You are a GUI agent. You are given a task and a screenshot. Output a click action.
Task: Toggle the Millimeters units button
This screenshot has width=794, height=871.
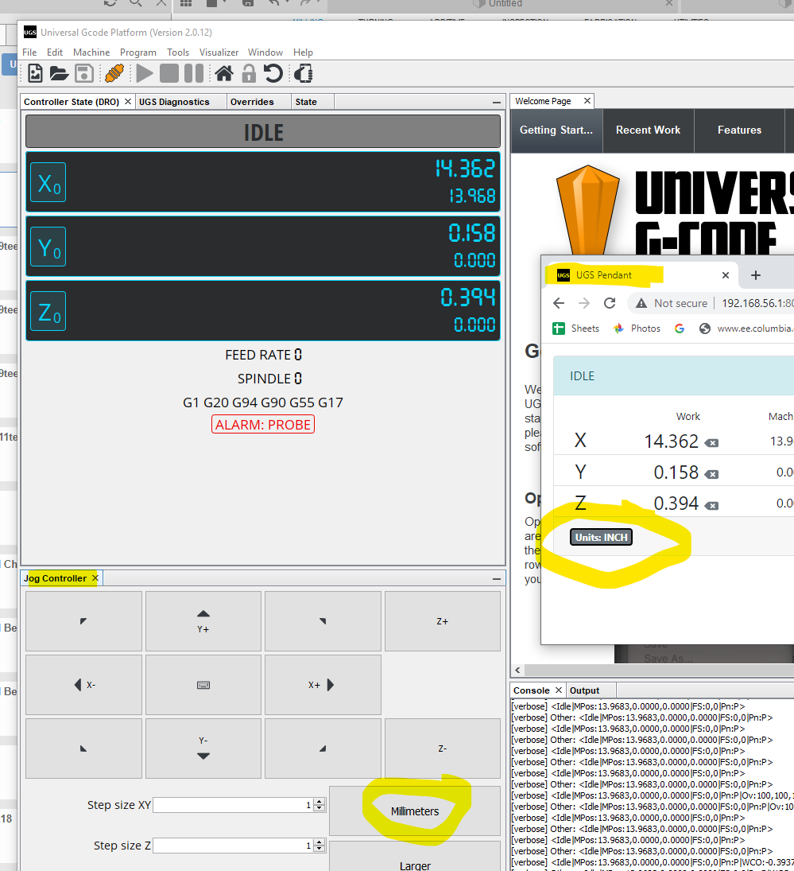pyautogui.click(x=414, y=811)
